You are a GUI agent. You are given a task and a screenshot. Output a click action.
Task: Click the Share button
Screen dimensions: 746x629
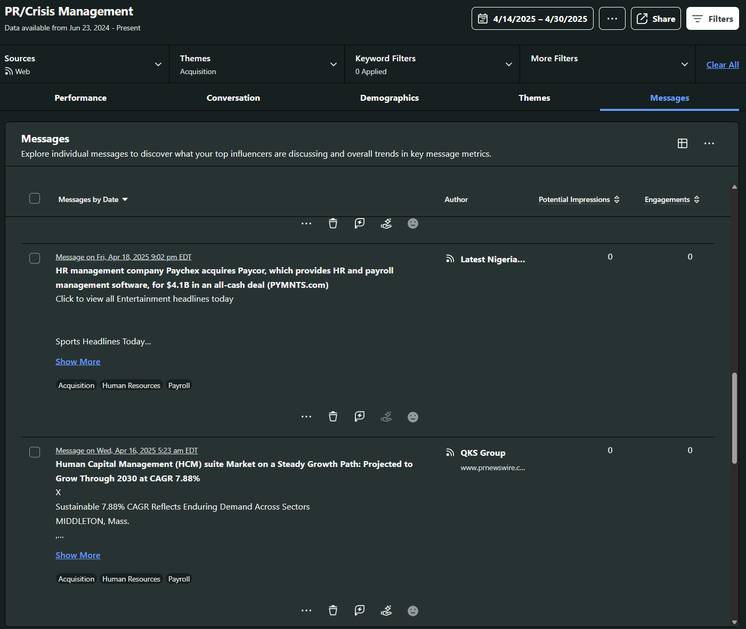tap(655, 19)
